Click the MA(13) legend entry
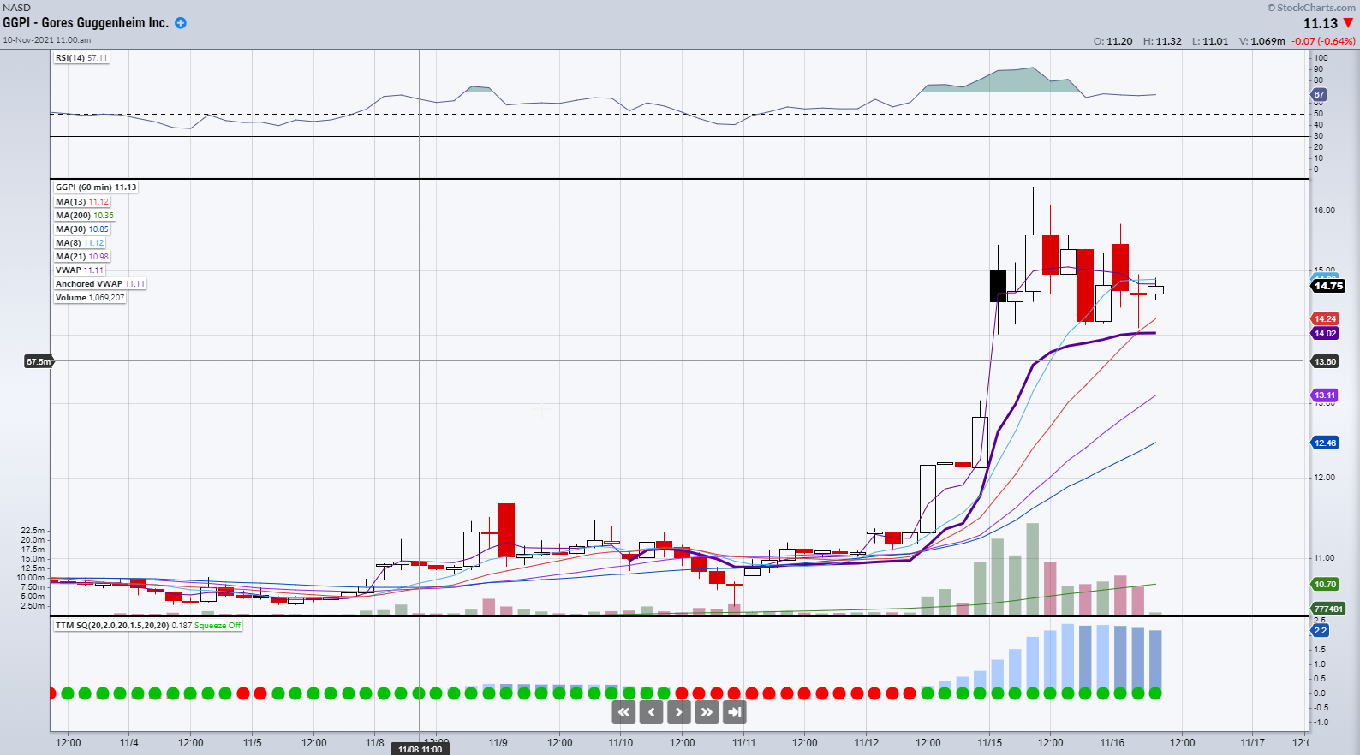 click(x=82, y=202)
